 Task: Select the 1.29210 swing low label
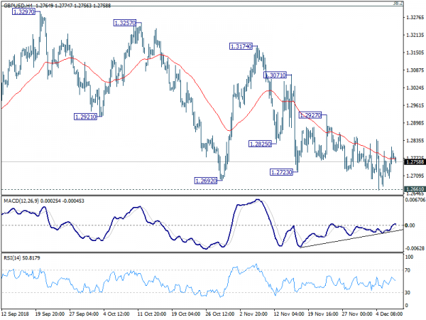click(86, 116)
